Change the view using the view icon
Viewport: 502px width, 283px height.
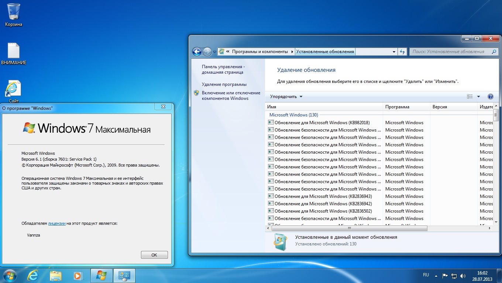(470, 97)
